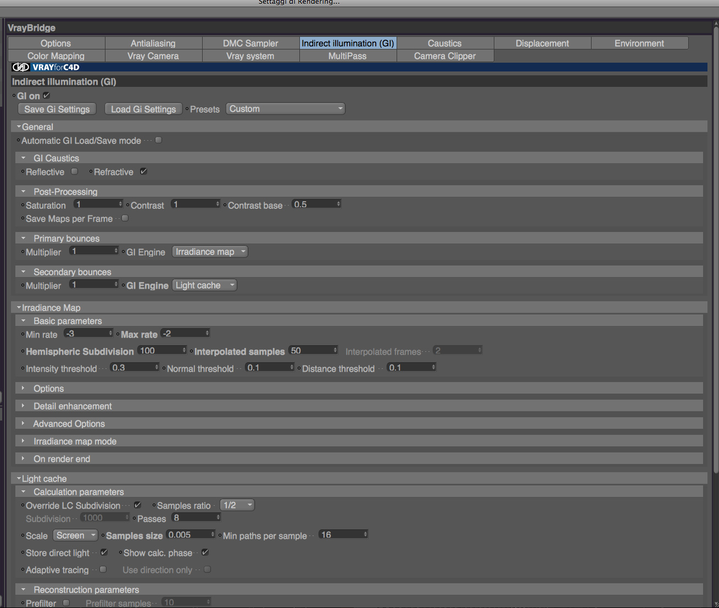
Task: Open Primary bounces GI Engine dropdown
Action: (x=210, y=252)
